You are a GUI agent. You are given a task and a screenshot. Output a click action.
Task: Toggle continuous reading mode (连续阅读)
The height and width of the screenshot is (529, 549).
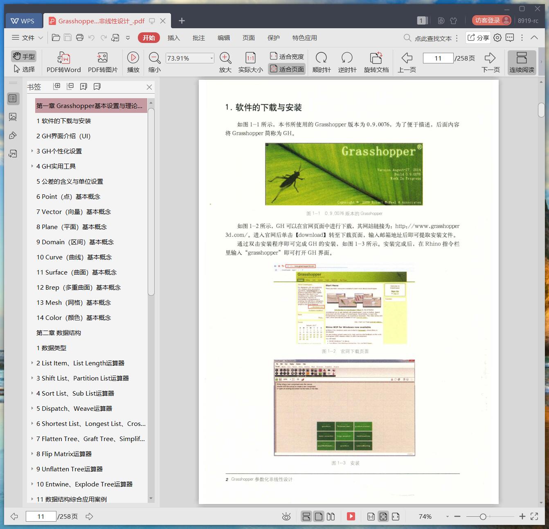[522, 63]
